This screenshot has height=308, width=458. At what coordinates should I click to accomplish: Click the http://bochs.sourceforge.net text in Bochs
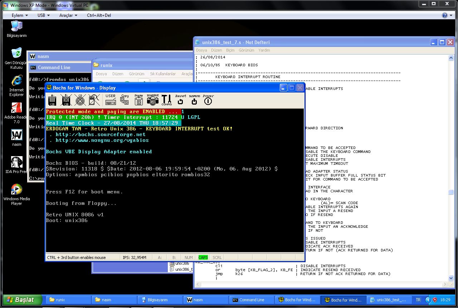tap(101, 134)
